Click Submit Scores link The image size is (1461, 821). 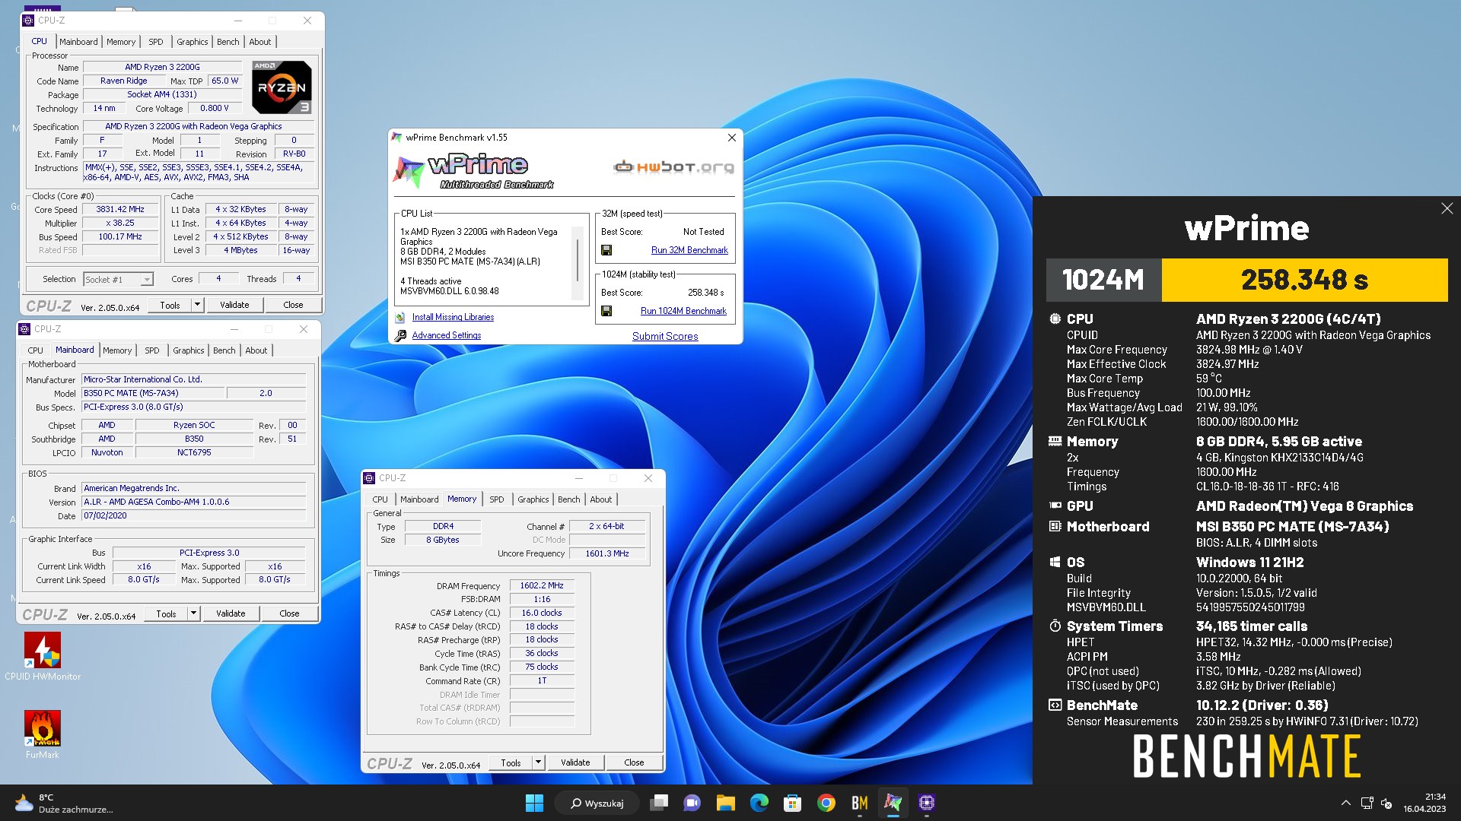pyautogui.click(x=665, y=336)
